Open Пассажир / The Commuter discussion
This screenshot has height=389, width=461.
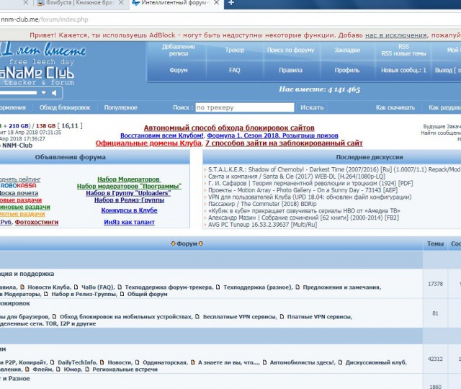262,204
